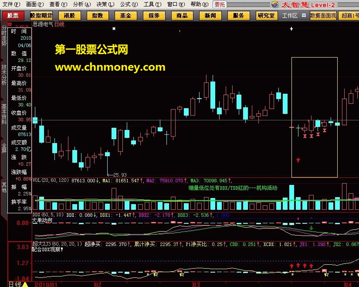Image resolution: width=359 pixels, height=287 pixels.
Task: Click the asterisk info marker above the chart
Action: click(x=114, y=29)
